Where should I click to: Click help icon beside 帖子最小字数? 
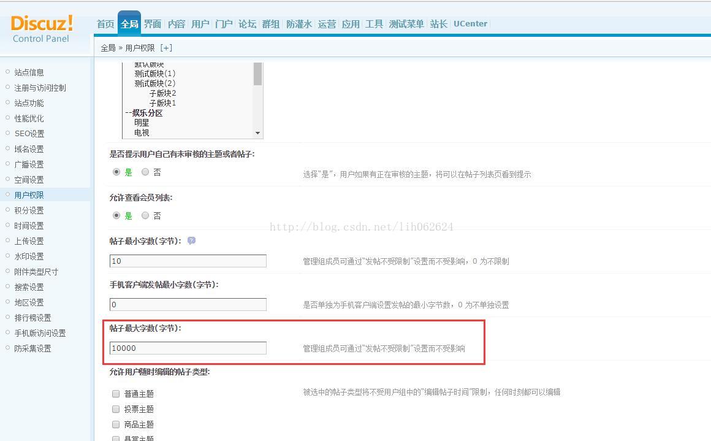[x=191, y=241]
